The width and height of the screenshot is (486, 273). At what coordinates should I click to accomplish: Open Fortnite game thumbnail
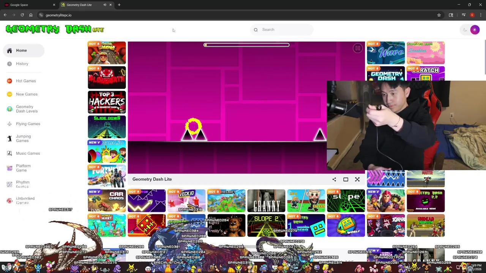[x=107, y=176]
